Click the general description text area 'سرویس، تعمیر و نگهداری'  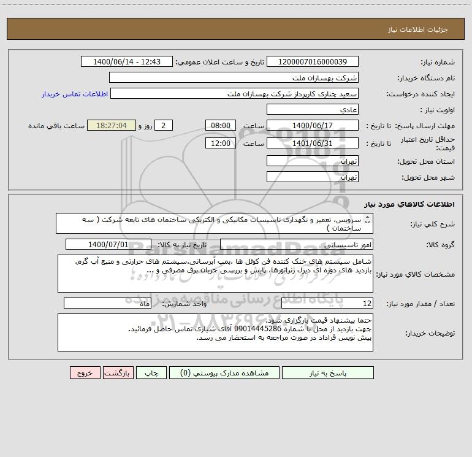click(215, 223)
